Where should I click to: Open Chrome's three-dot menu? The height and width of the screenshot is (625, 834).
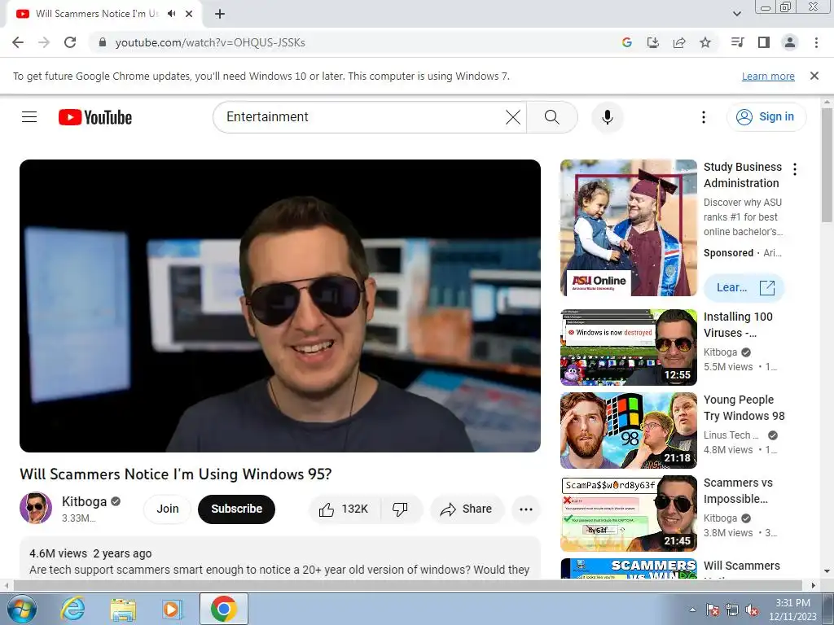coord(816,42)
